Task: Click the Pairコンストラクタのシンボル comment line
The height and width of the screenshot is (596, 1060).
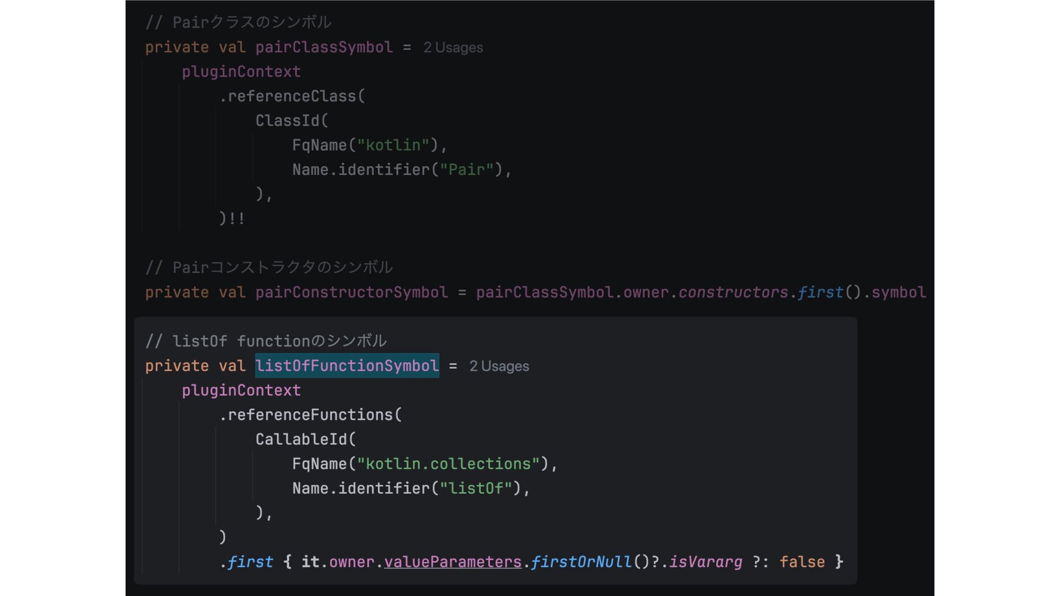Action: (x=269, y=268)
